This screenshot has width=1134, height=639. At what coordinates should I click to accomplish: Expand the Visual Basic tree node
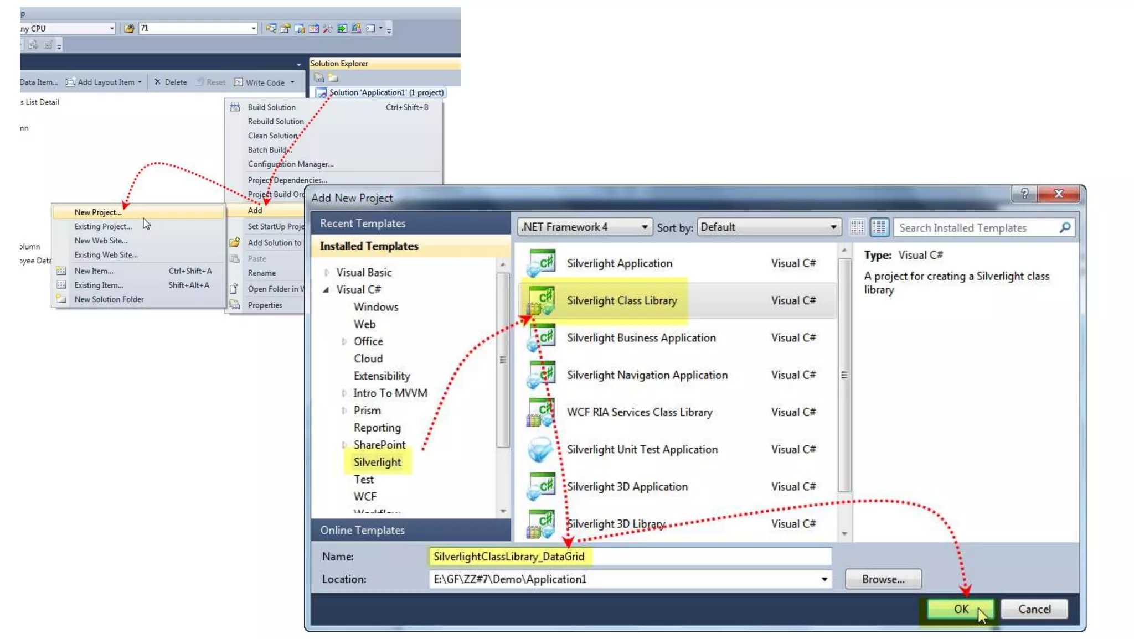tap(327, 272)
